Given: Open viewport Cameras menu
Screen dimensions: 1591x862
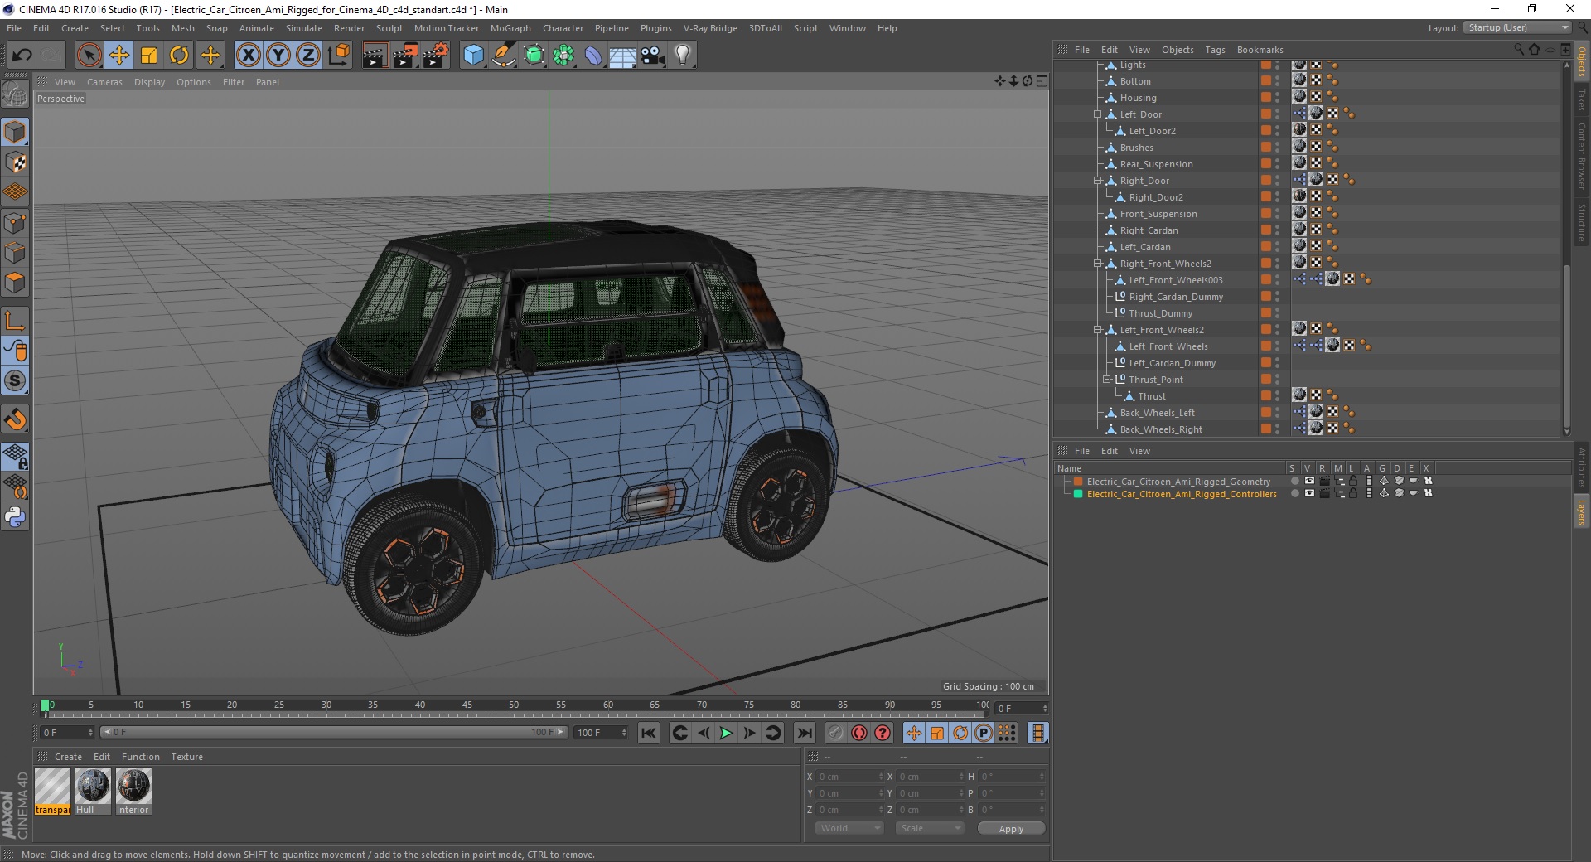Looking at the screenshot, I should click(x=104, y=82).
